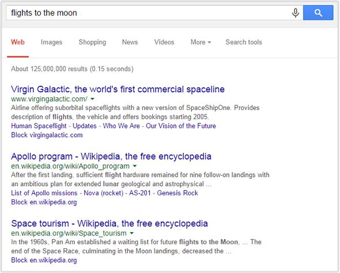
Task: Switch to the Images tab
Action: (x=52, y=42)
